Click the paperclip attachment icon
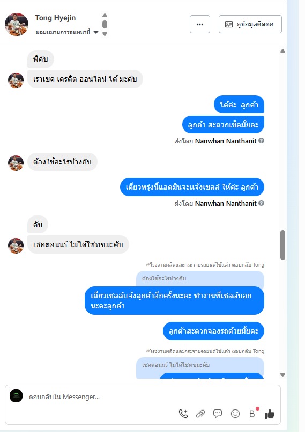This screenshot has height=432, width=305. pos(200,414)
